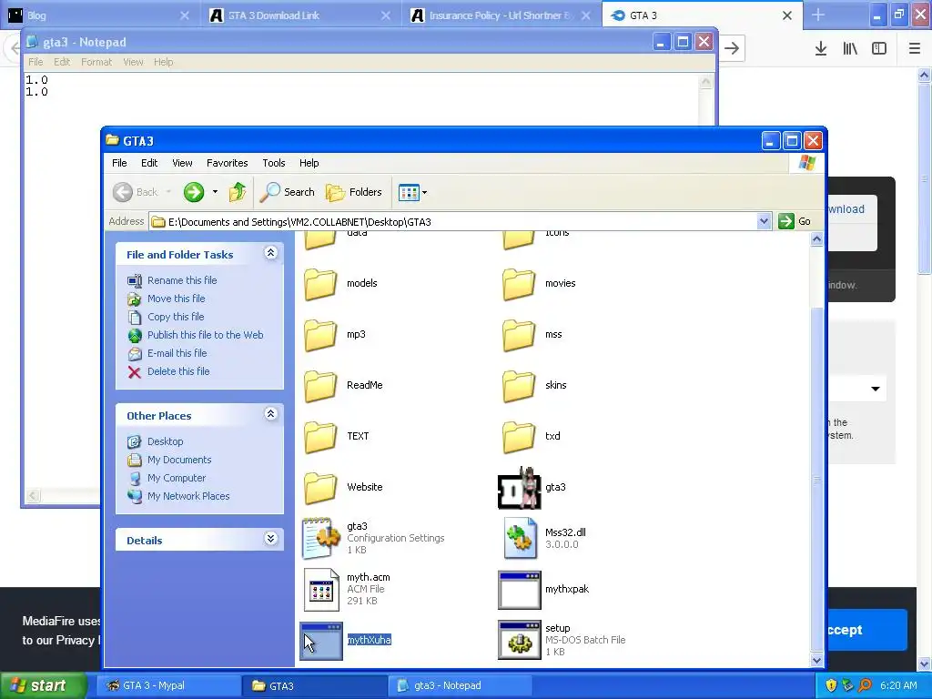This screenshot has height=699, width=932.
Task: Go to My Computer in Other Places
Action: [177, 478]
